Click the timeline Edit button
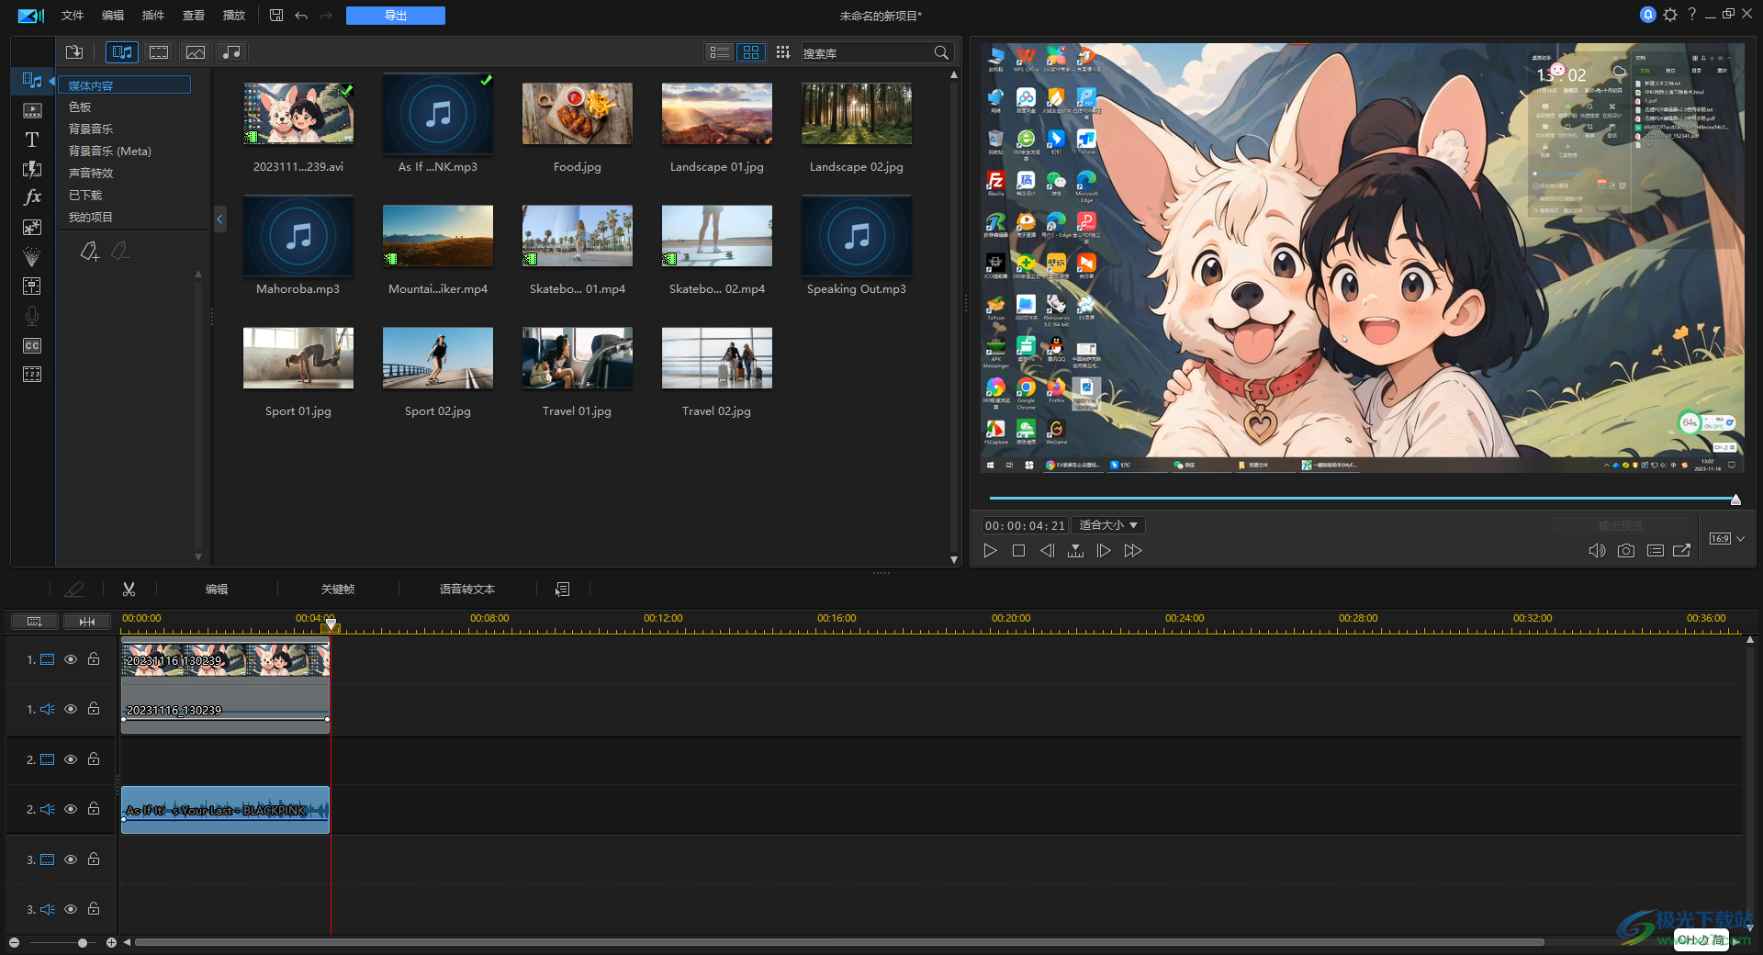1763x955 pixels. [x=217, y=590]
